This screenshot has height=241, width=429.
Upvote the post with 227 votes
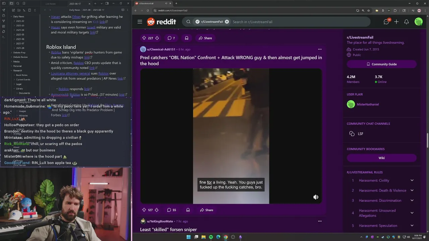144,38
